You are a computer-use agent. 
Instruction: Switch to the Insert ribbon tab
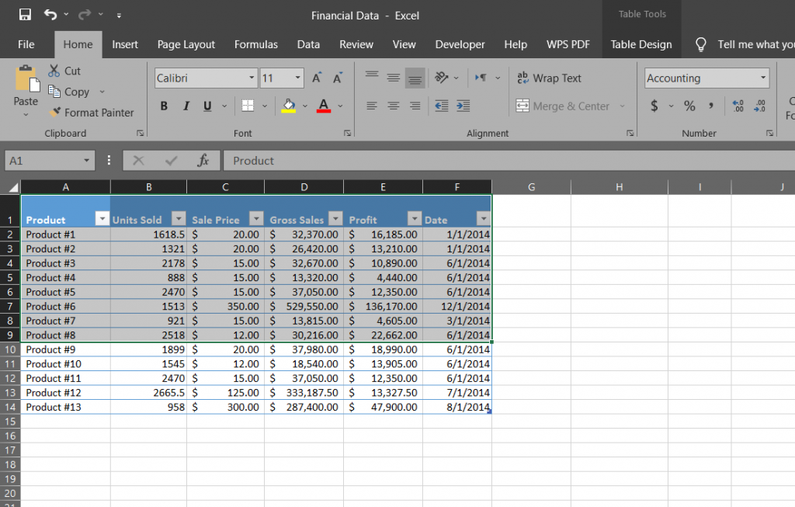tap(125, 44)
